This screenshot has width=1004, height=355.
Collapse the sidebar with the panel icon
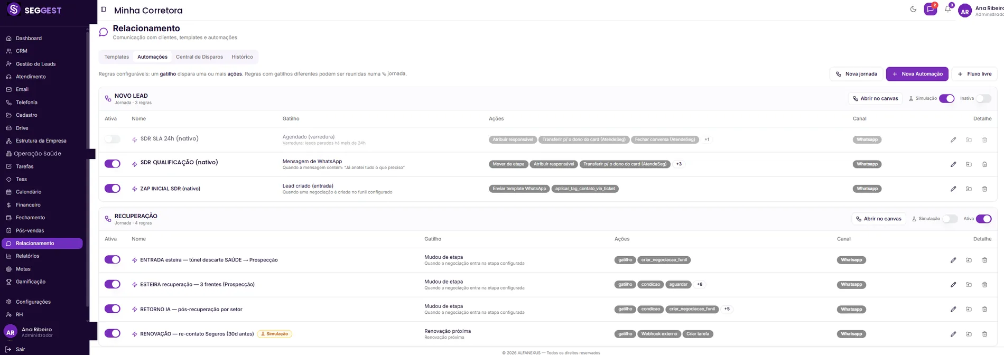click(104, 10)
